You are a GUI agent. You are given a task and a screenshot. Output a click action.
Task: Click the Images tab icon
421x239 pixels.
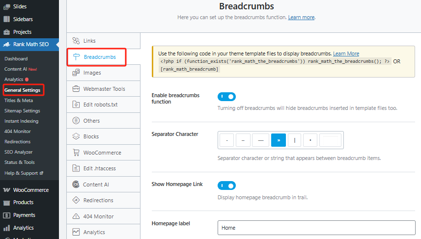tap(76, 73)
